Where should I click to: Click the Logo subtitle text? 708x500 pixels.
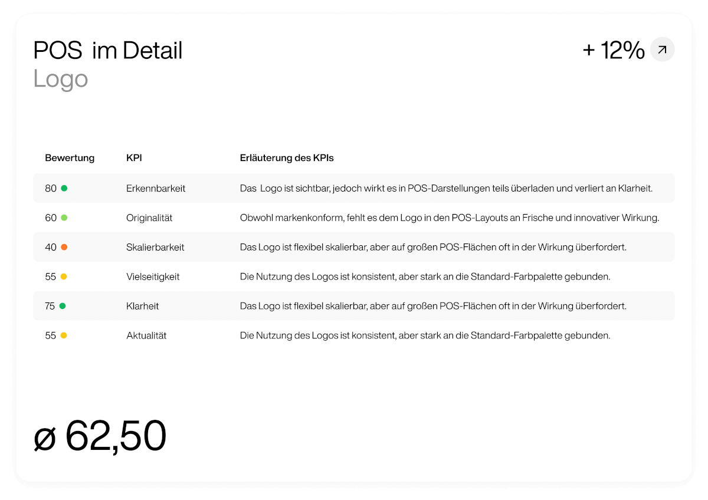click(61, 79)
